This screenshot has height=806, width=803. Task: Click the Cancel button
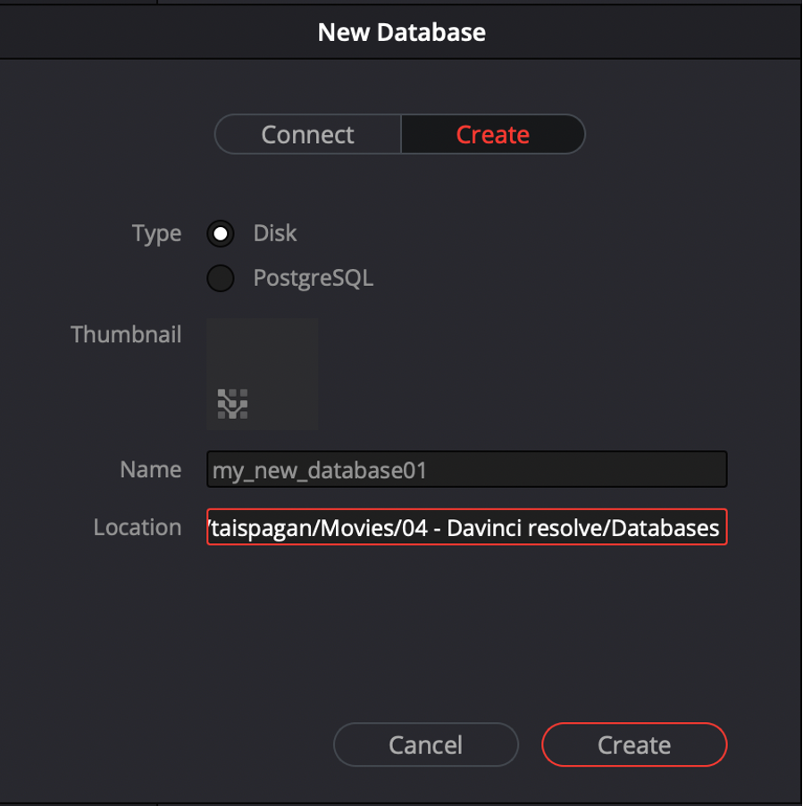[x=426, y=744]
